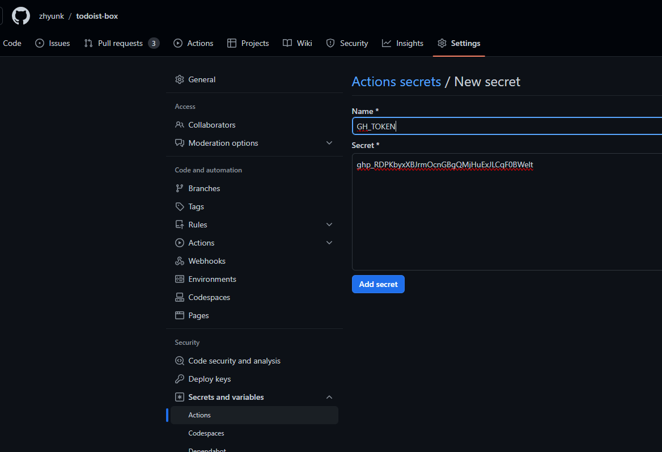Click the General gear icon in sidebar

pos(180,79)
